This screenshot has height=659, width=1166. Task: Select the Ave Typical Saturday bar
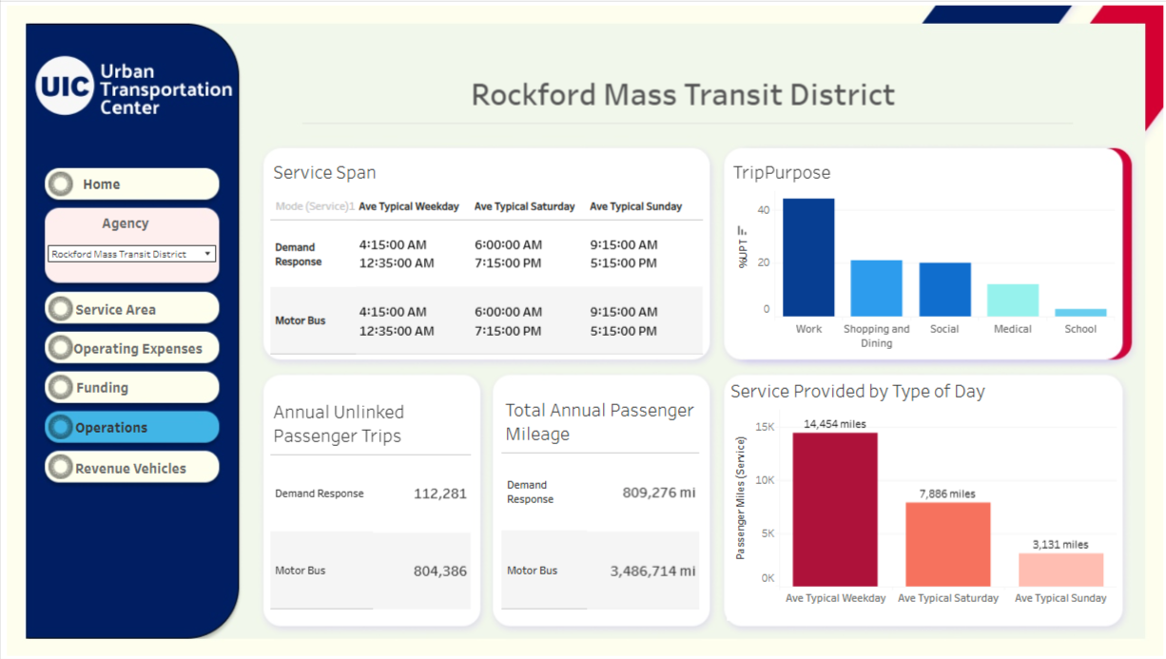tap(947, 544)
